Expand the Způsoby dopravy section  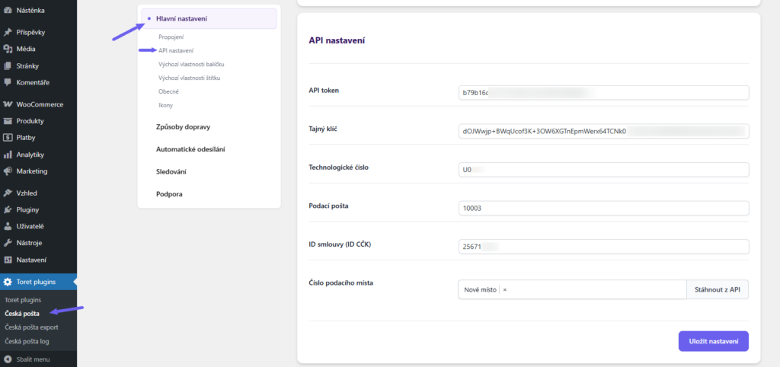[183, 127]
